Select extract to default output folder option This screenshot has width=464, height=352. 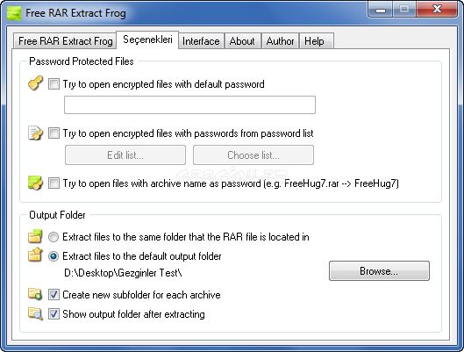coord(54,256)
